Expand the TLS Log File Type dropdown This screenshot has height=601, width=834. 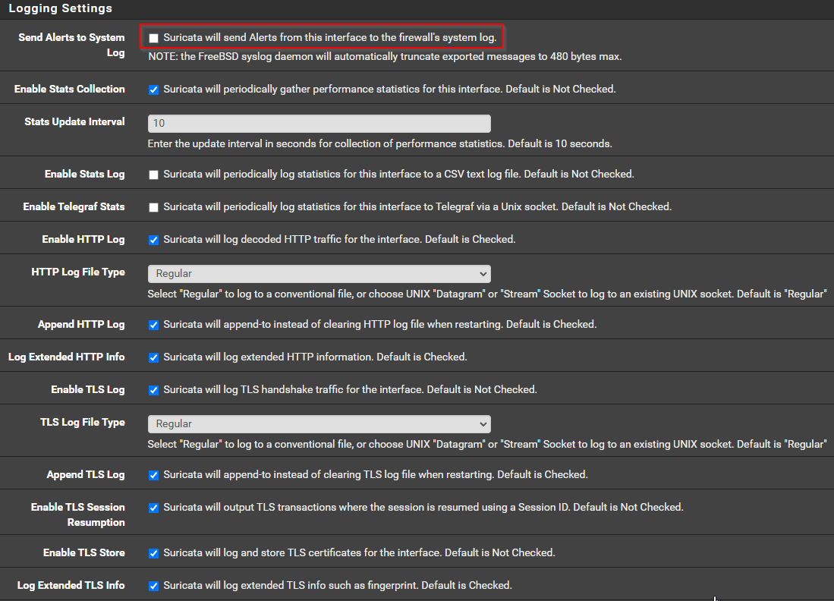point(319,423)
